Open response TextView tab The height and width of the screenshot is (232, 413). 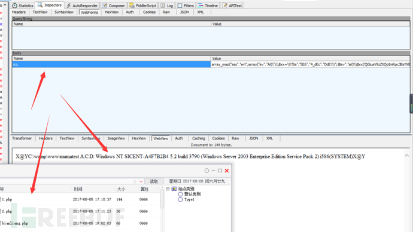[x=67, y=138]
